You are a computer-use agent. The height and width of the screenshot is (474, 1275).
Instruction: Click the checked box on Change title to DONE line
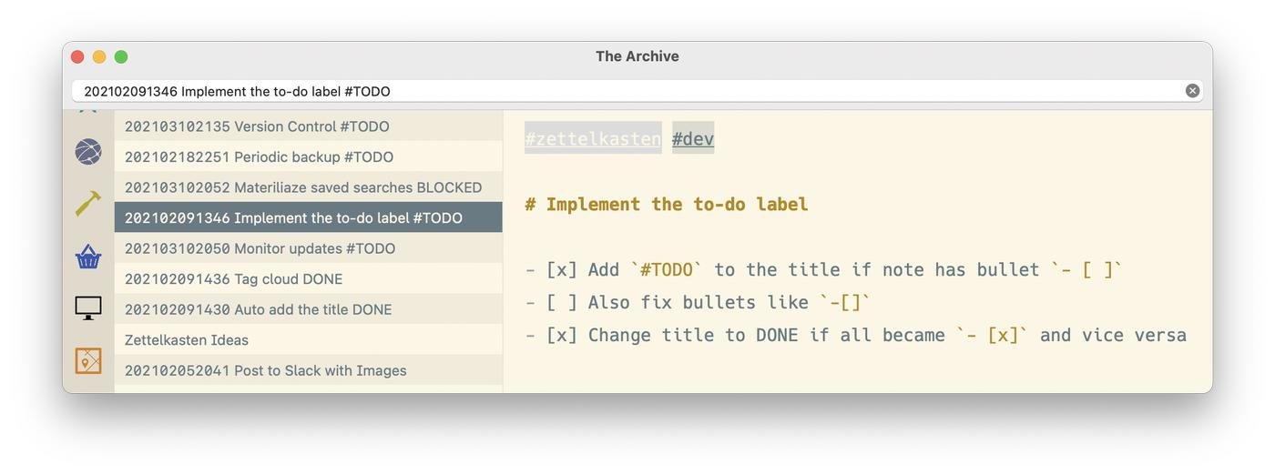[561, 336]
